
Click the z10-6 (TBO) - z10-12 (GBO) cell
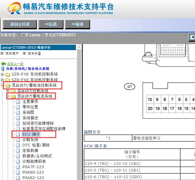tap(132, 177)
